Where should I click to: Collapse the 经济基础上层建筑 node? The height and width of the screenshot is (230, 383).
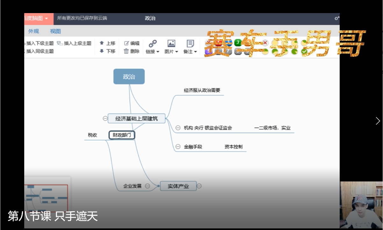click(x=105, y=119)
